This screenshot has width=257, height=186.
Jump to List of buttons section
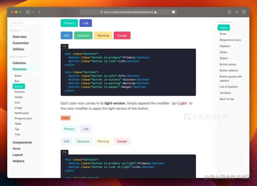pos(229,87)
